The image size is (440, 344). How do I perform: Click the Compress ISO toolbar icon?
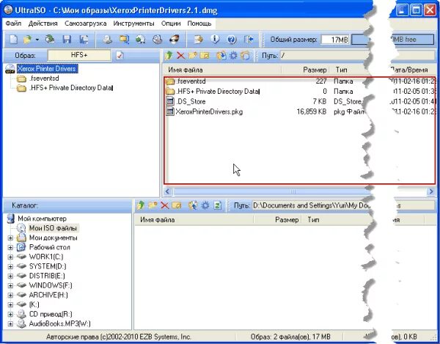[x=140, y=40]
